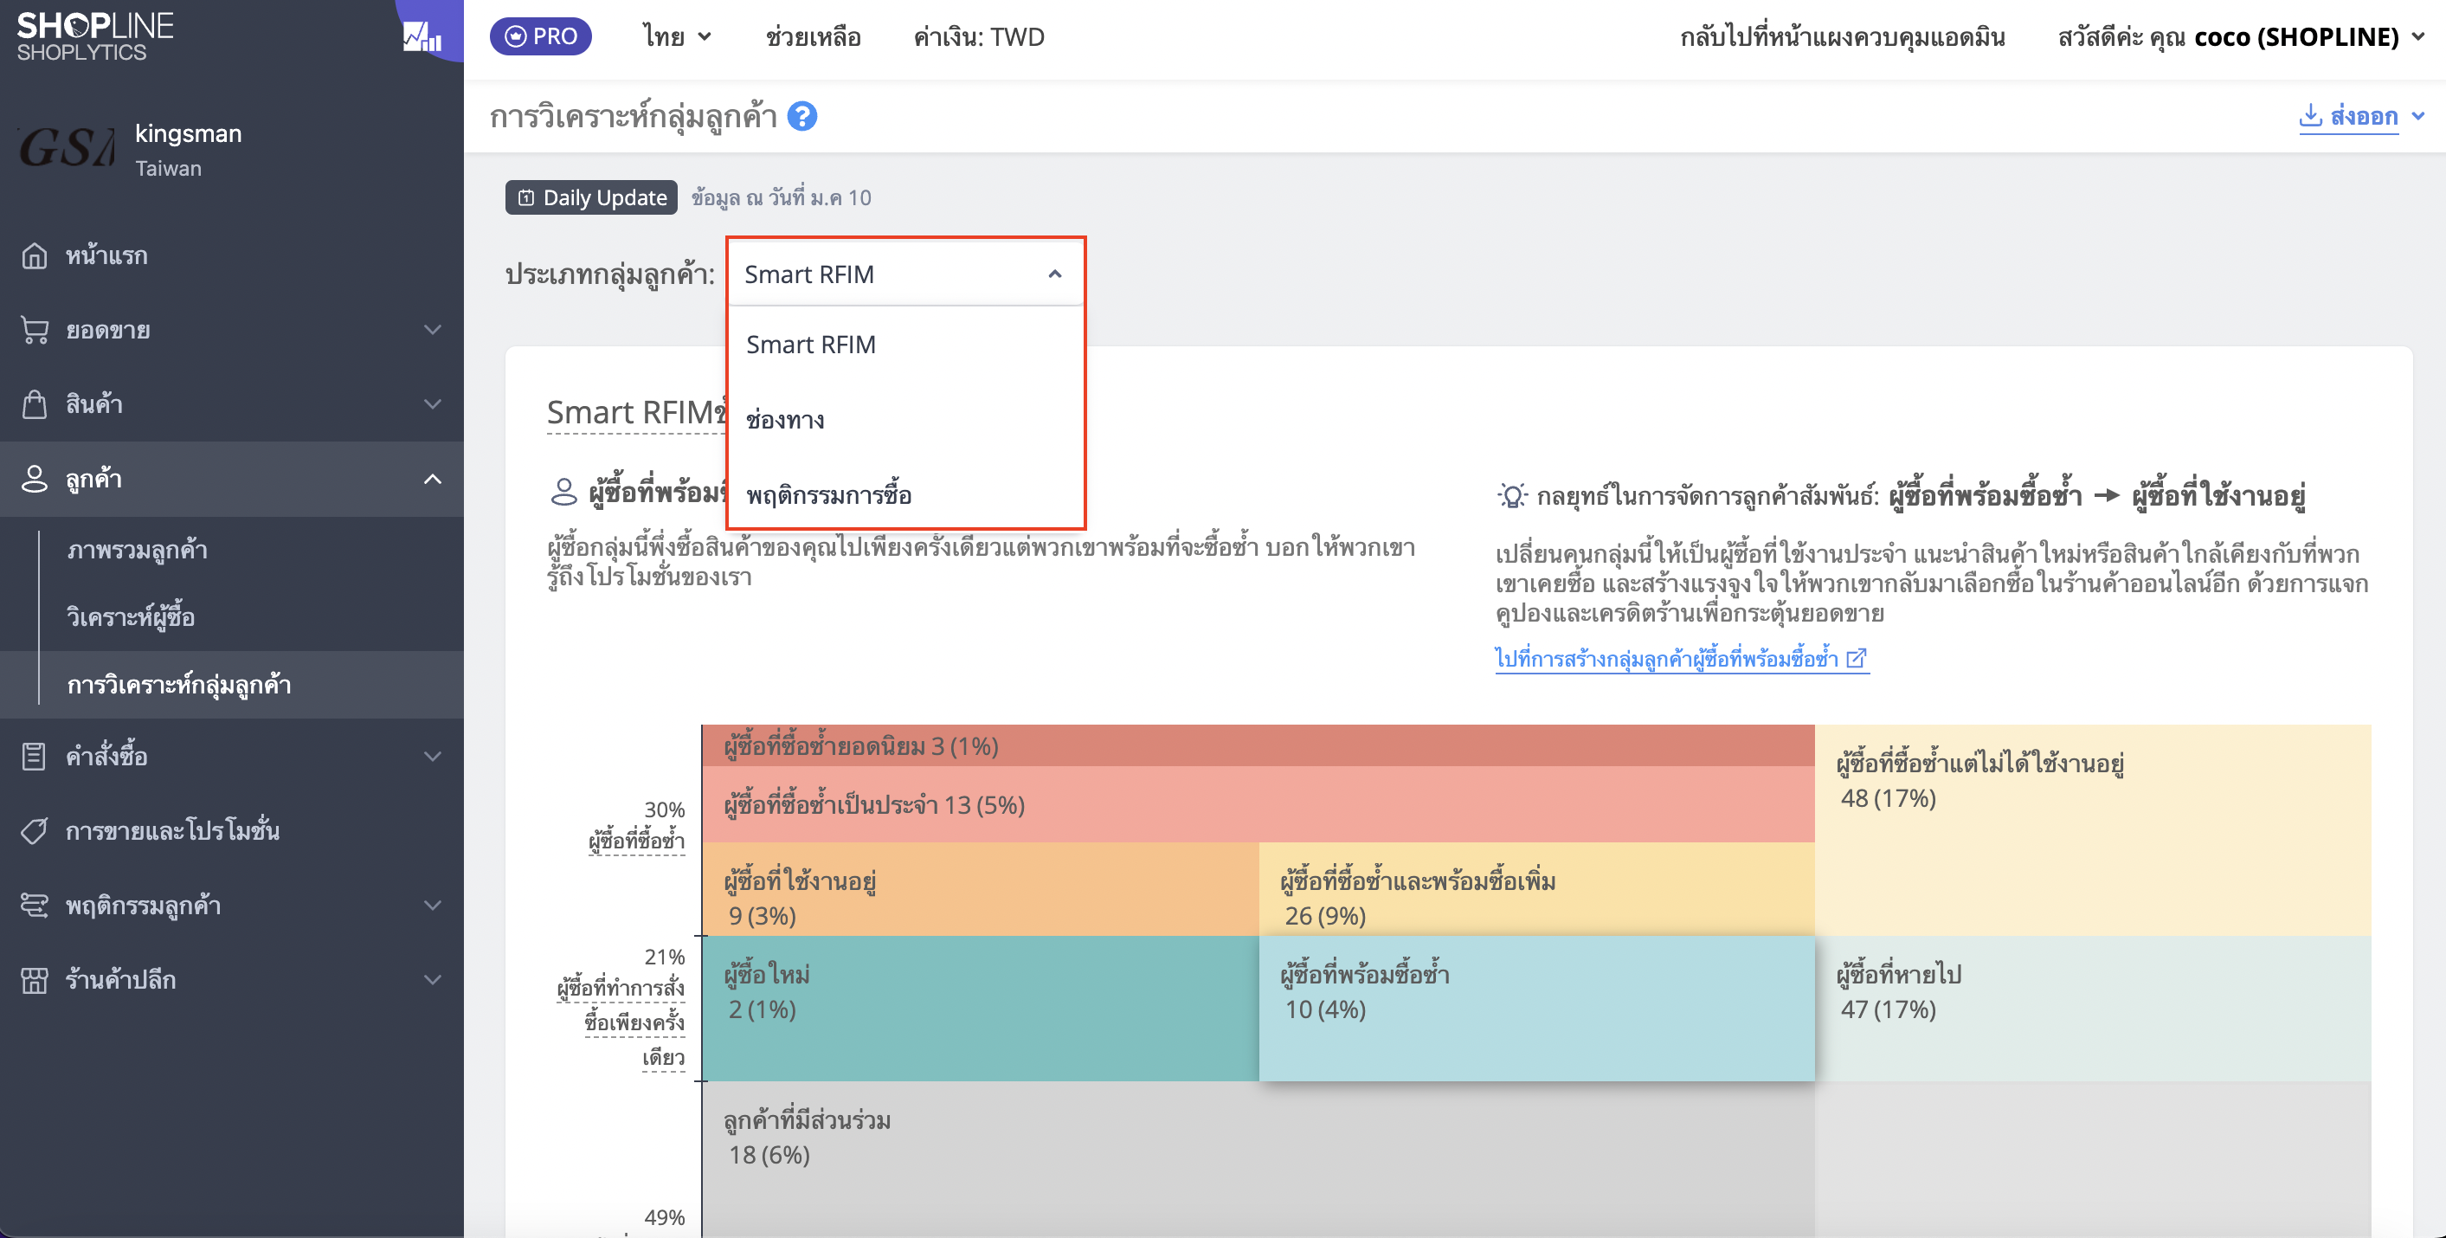Click the 21% ผู้ซื้อที่ทำการสั่งซื้อเพียงครั้งเดียว axis label

coord(620,1007)
